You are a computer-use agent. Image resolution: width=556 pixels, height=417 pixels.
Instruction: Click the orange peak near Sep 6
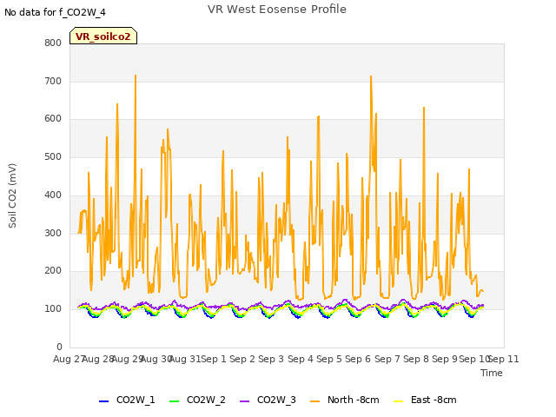(371, 76)
